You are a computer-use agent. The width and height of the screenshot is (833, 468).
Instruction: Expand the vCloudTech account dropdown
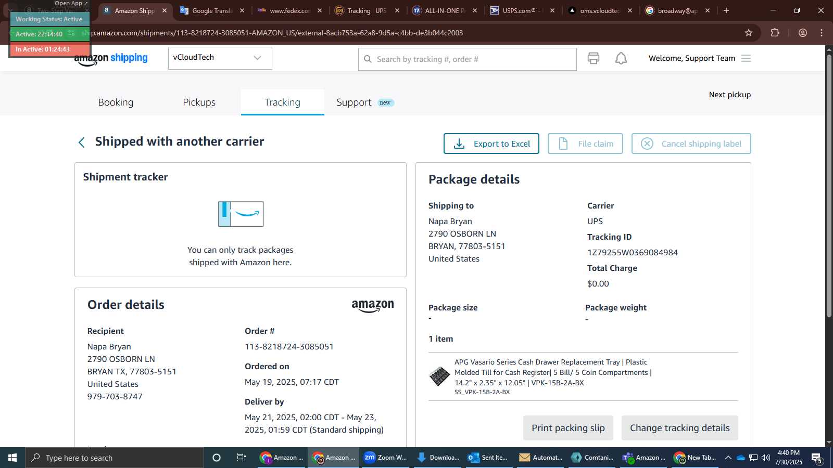220,58
